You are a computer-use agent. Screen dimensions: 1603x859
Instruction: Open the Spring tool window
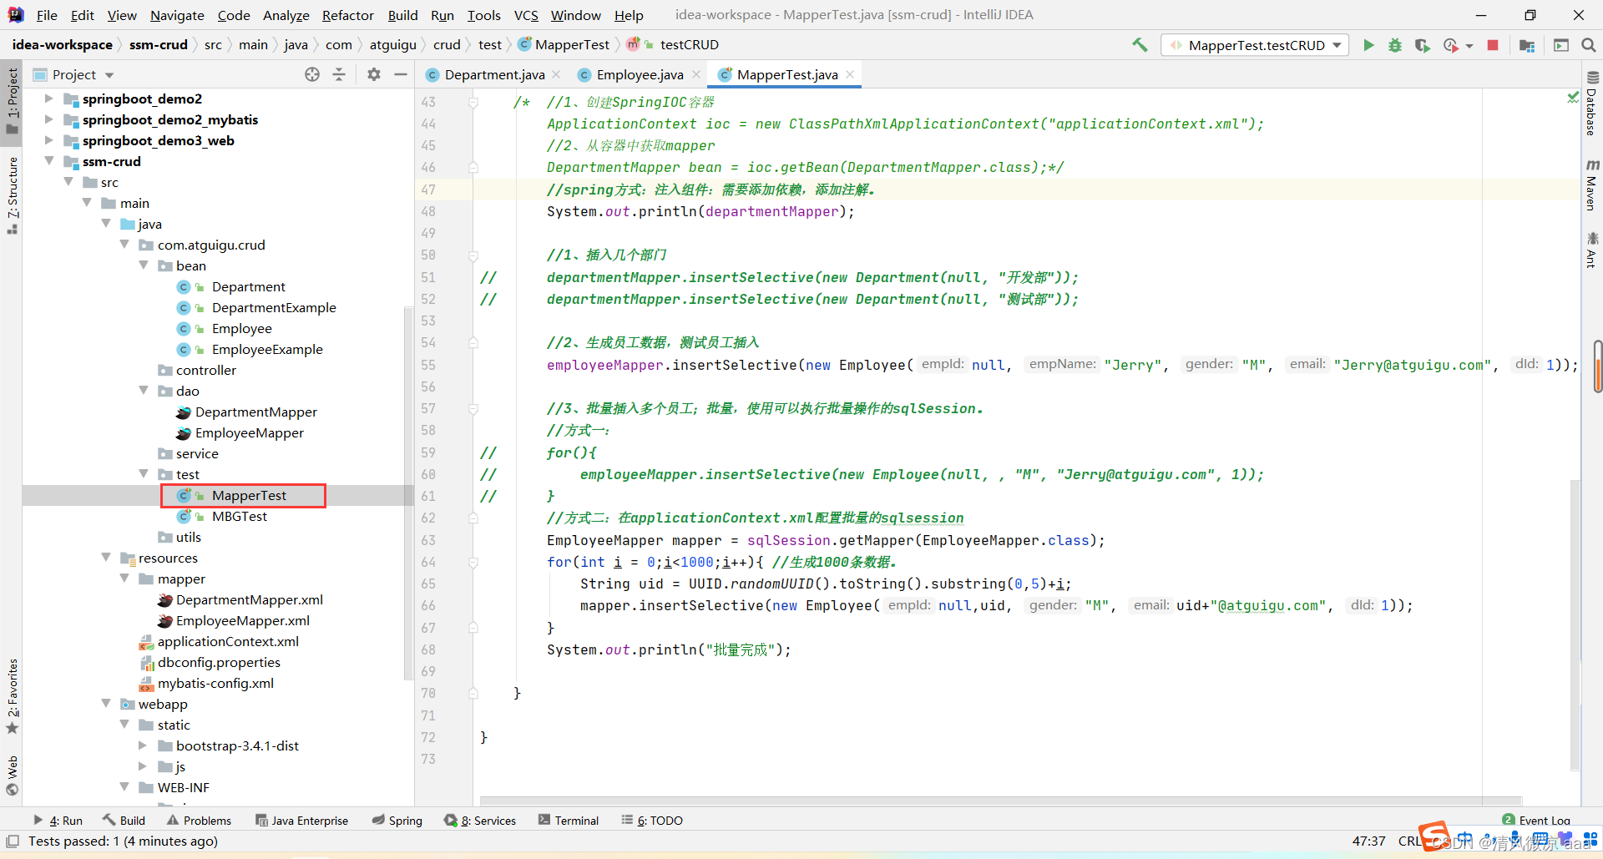[x=397, y=821]
